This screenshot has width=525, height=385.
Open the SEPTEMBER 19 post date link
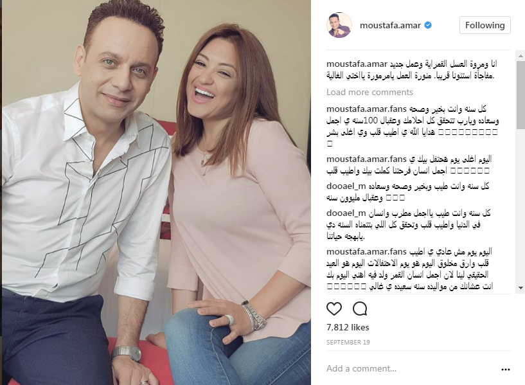pos(348,342)
